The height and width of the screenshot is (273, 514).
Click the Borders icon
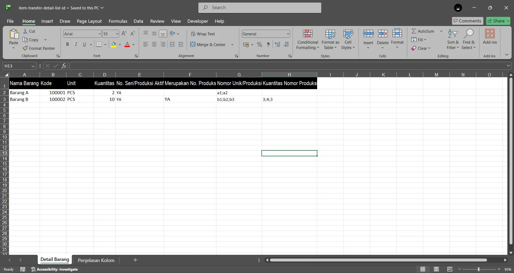(x=99, y=44)
